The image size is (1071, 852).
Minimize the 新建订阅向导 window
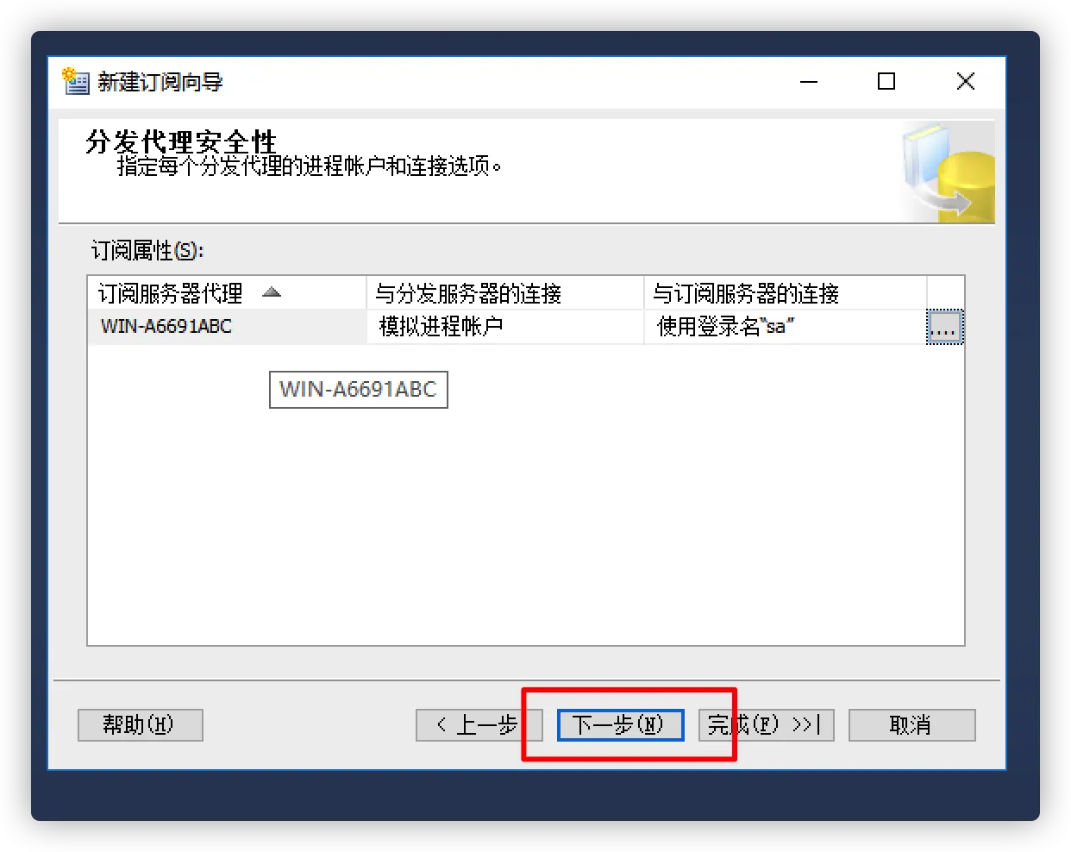(808, 82)
